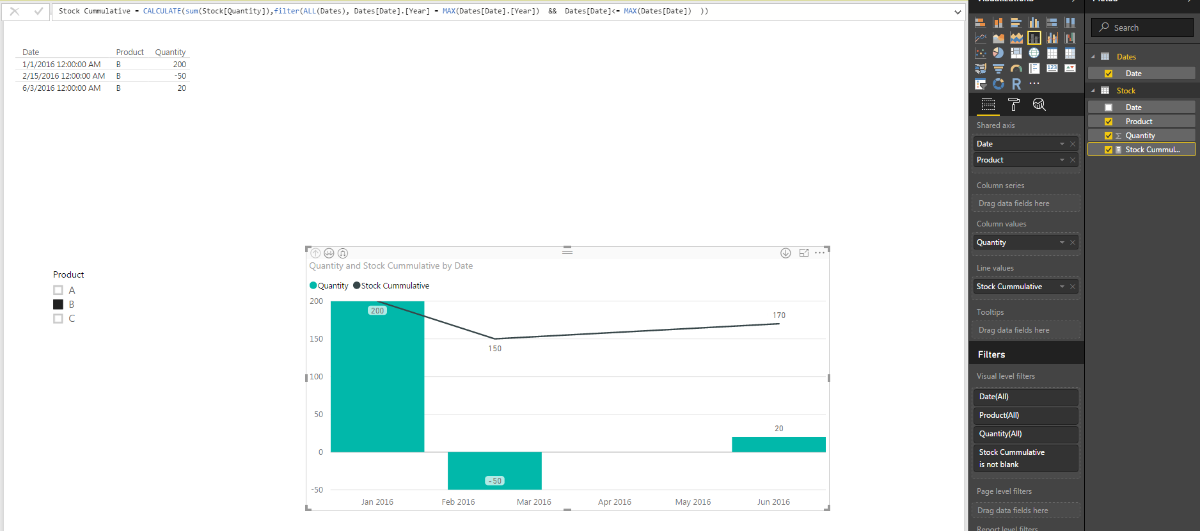Open the Product shared axis dropdown

coord(1062,160)
